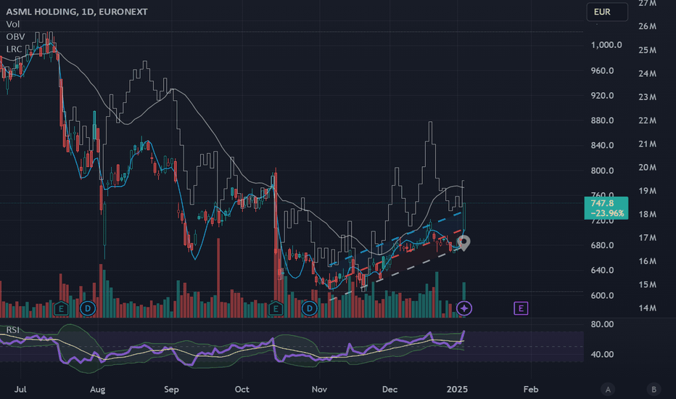Viewport: 676px width, 399px height.
Task: Click the 800.0 price axis label
Action: click(602, 170)
